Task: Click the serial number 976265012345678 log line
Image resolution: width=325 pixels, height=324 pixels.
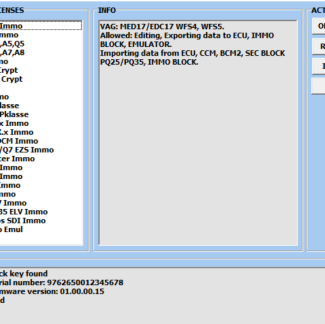Action: pyautogui.click(x=62, y=282)
